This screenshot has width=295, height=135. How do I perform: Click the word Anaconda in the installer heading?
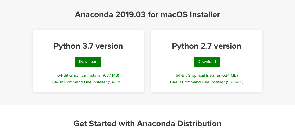click(94, 15)
